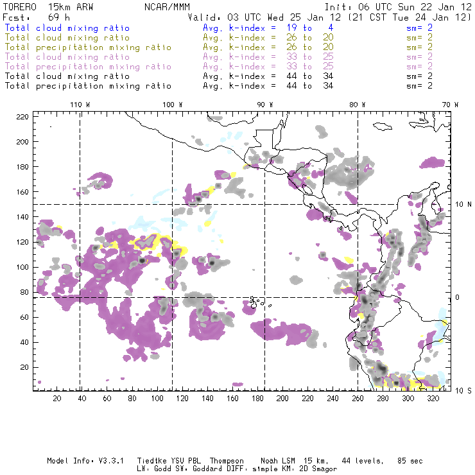Select the purple 'Total precipitation mixing ratio' legend line
The width and height of the screenshot is (475, 475).
(88, 67)
